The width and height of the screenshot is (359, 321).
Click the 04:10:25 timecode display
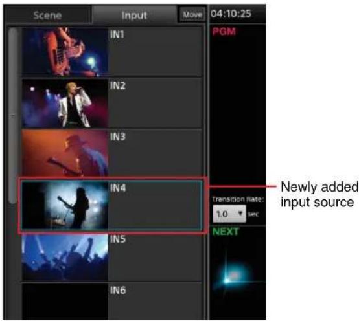tap(231, 14)
